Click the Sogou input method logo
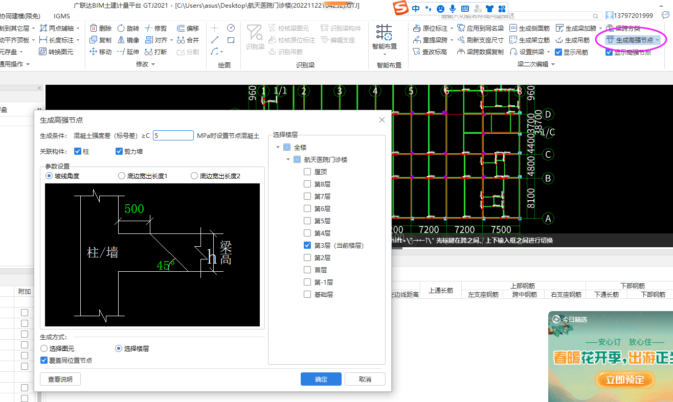The image size is (673, 402). (402, 8)
